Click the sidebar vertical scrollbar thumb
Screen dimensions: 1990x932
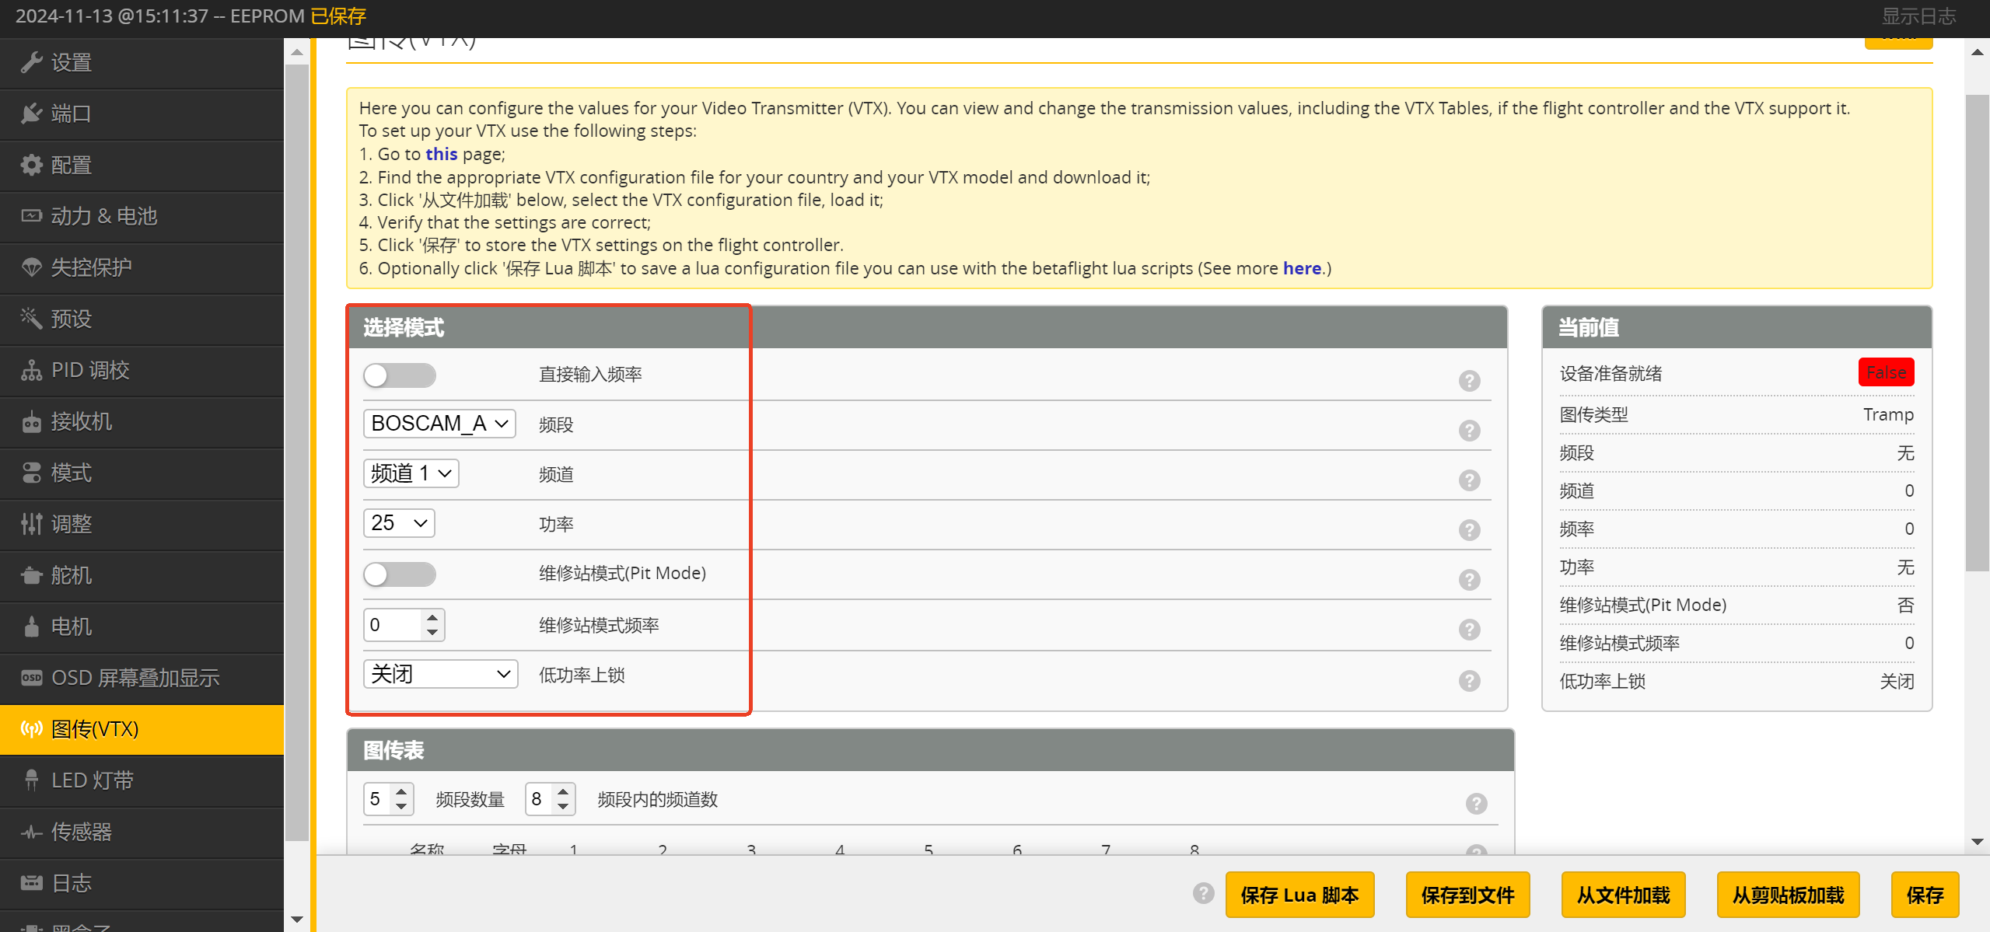(296, 453)
